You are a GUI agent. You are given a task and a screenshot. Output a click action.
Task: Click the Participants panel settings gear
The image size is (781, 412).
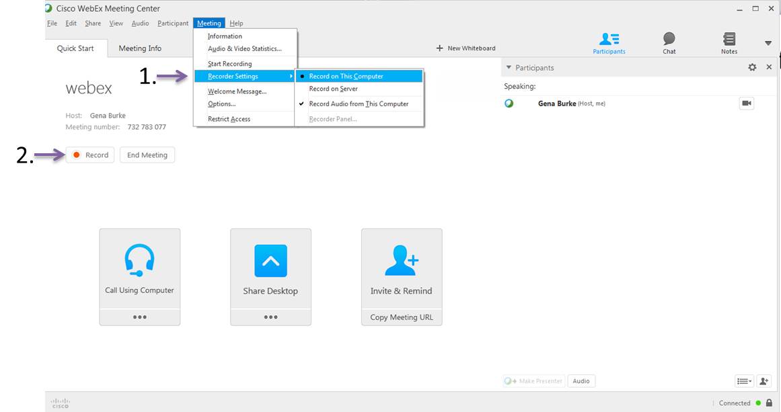click(752, 67)
